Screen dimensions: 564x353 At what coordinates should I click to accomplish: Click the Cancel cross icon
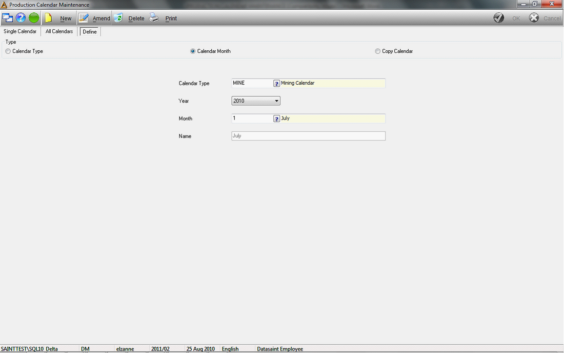(534, 17)
